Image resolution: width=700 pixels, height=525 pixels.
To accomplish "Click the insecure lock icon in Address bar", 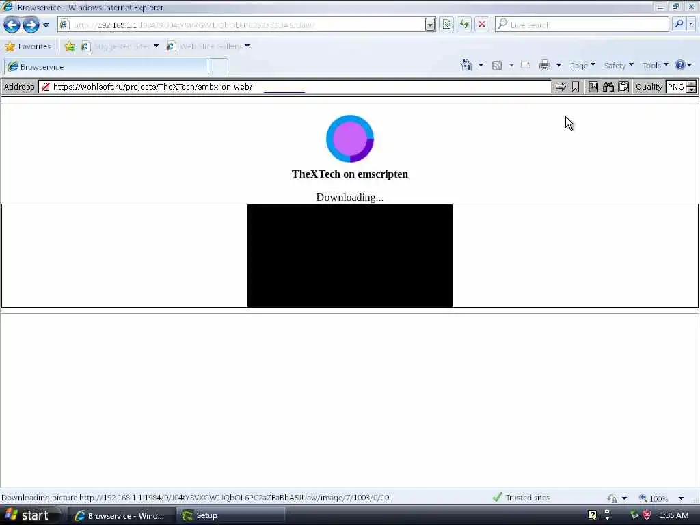I will coord(46,87).
